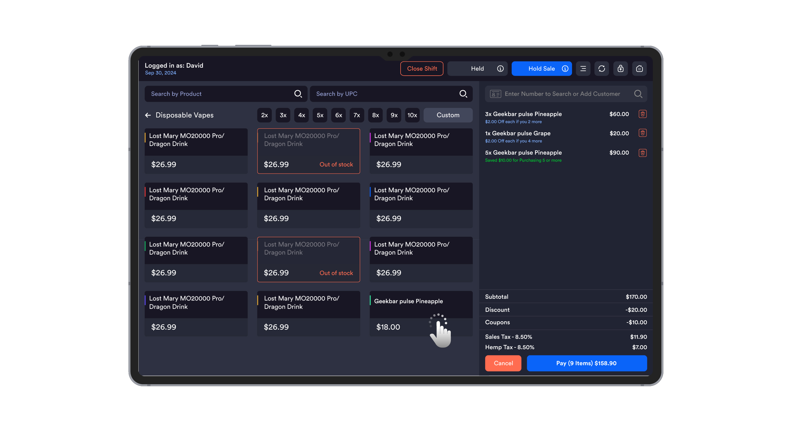792x445 pixels.
Task: Click Pay (9 Items) $158.90 button
Action: pos(586,363)
